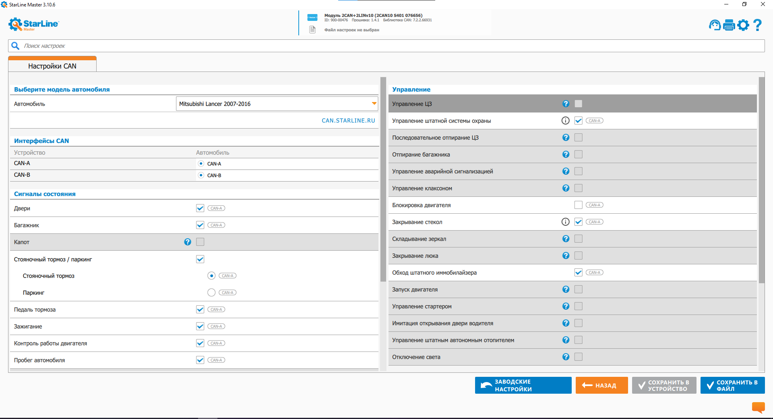The image size is (773, 419).
Task: Uncheck the Двери status signal
Action: coord(200,208)
